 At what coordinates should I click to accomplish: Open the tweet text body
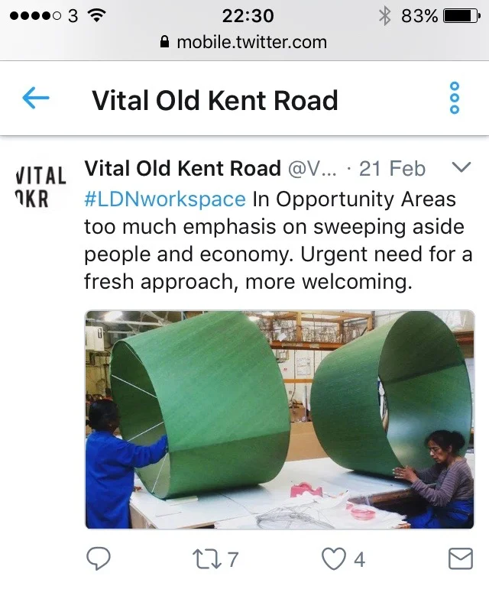278,241
